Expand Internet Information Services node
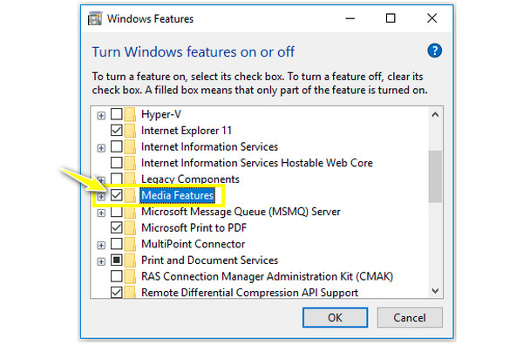The height and width of the screenshot is (345, 523). pos(101,148)
